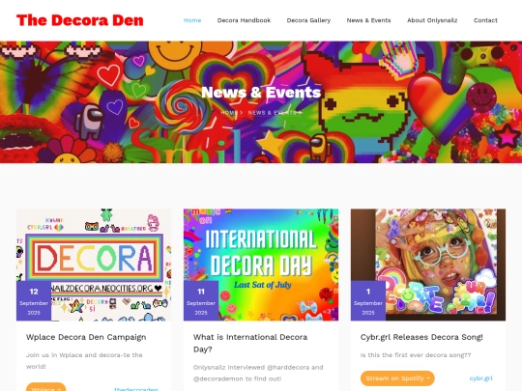Open Cybr.grl Releases Decora Song title
The width and height of the screenshot is (522, 391).
pos(421,337)
